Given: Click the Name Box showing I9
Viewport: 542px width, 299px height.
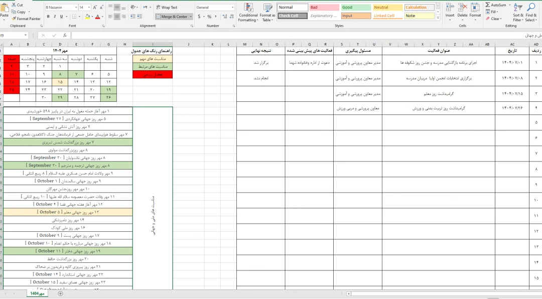Looking at the screenshot, I should tap(15, 36).
